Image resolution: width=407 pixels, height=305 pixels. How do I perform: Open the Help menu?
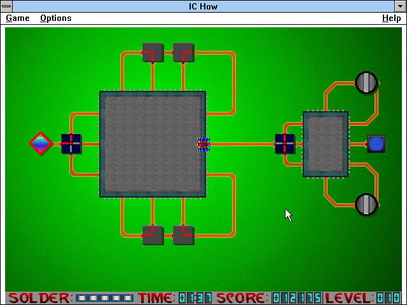click(x=391, y=18)
